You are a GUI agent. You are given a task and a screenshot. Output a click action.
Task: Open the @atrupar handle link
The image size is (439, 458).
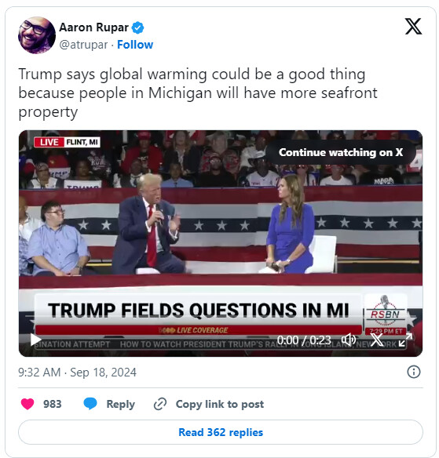(83, 45)
